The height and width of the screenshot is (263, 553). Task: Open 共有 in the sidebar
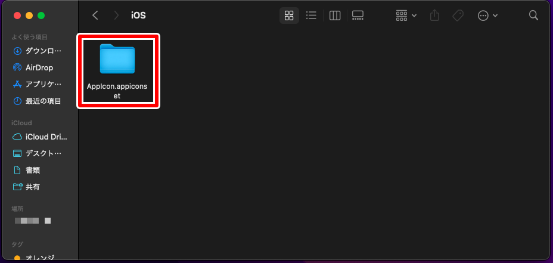pos(39,187)
